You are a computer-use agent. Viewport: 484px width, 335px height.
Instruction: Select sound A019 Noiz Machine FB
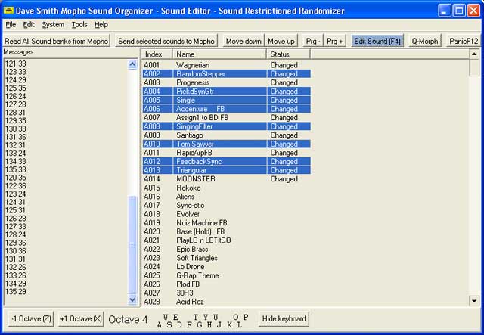227,223
